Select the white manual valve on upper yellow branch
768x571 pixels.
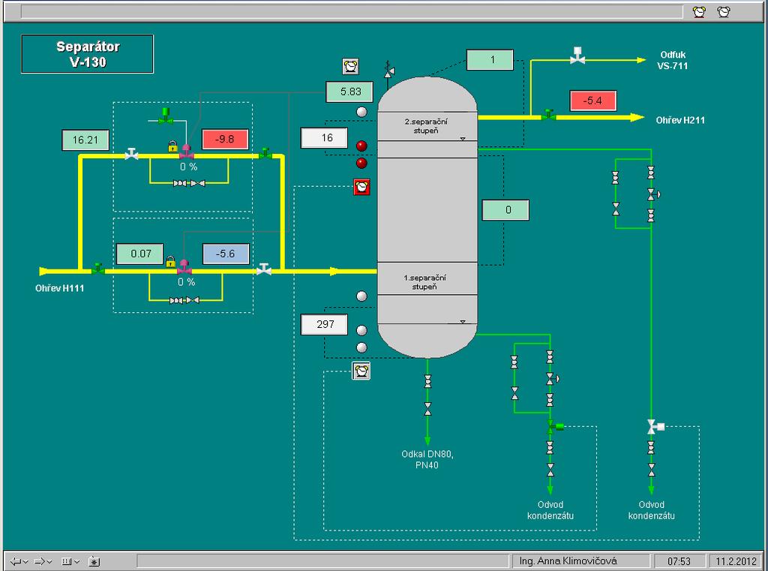click(x=131, y=153)
